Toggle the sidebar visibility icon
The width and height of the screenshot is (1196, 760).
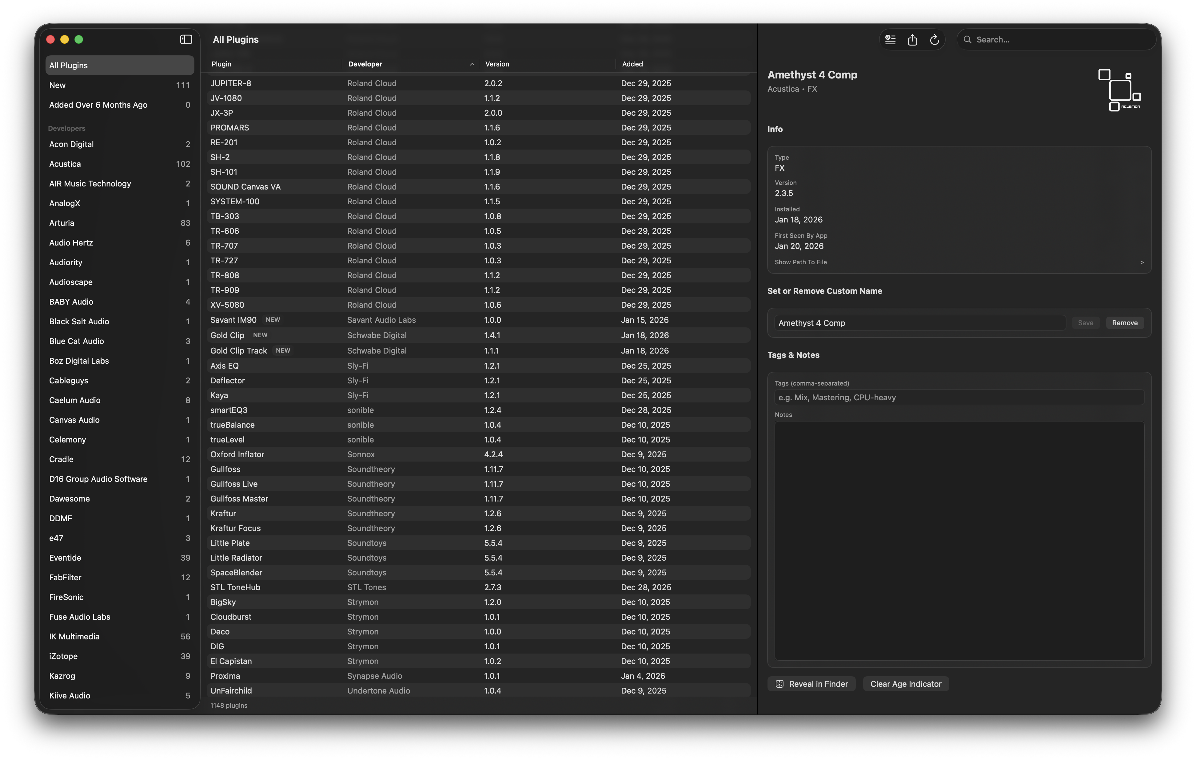[x=186, y=39]
